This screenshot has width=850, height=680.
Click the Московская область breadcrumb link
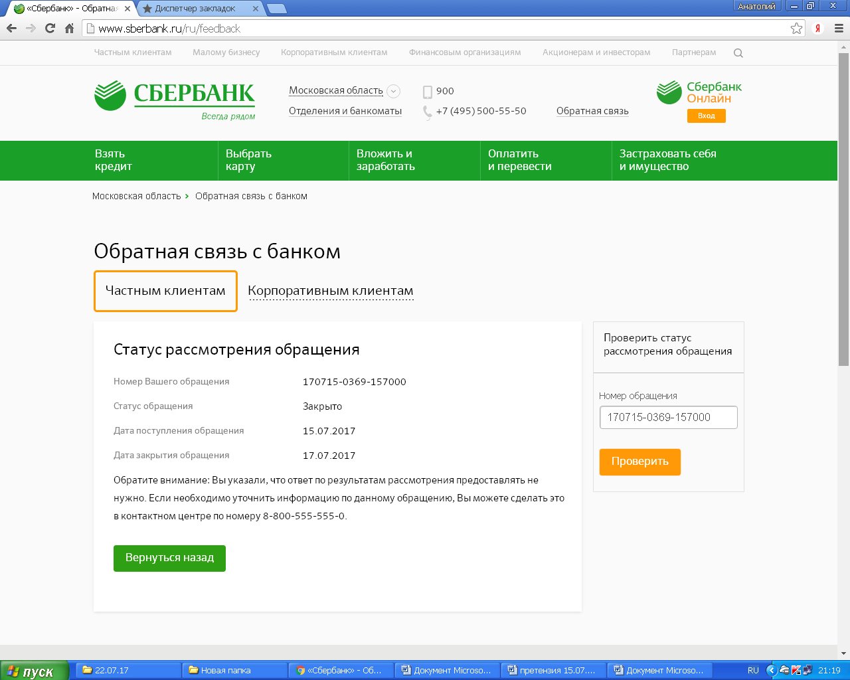136,196
